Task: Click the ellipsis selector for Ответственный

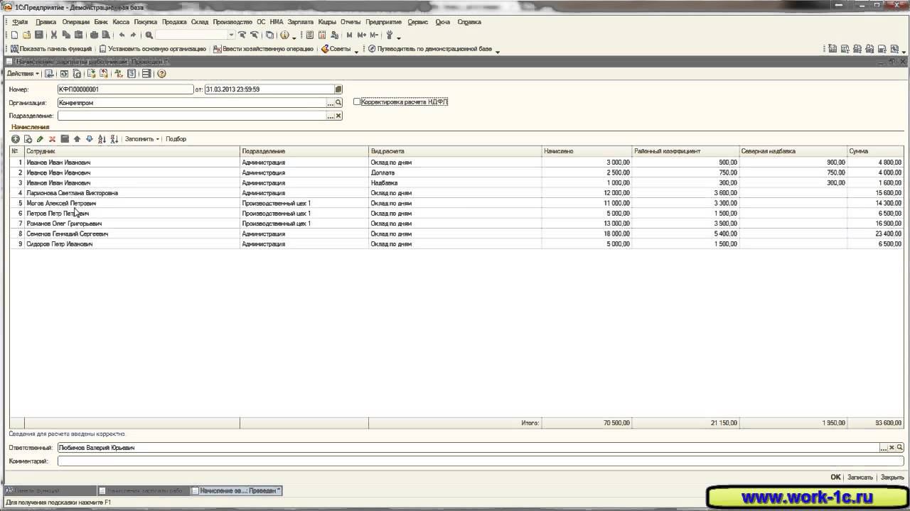Action: [x=884, y=448]
